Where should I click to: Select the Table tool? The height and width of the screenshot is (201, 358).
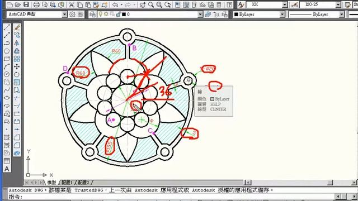point(7,161)
